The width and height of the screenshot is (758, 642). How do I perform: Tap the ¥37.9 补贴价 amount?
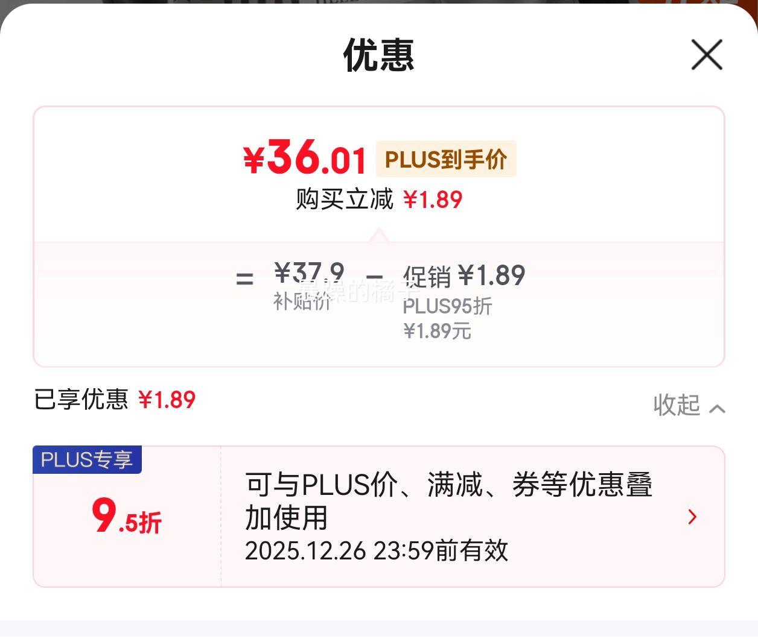309,273
